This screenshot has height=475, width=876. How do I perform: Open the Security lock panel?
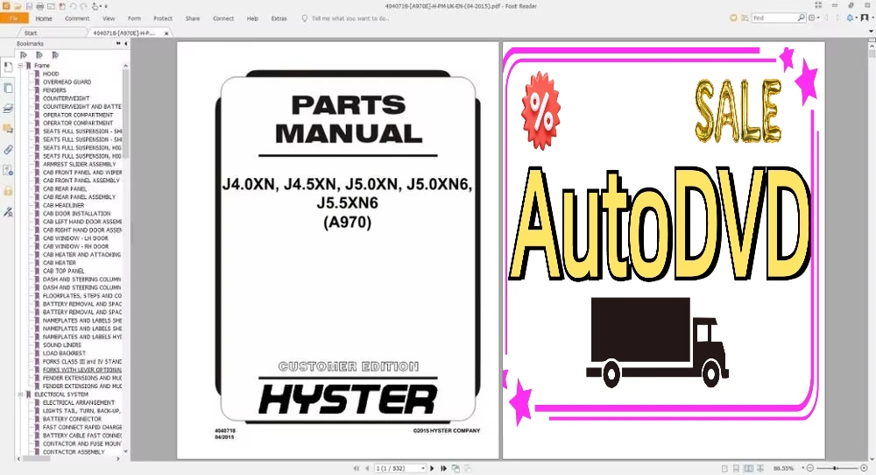(8, 191)
